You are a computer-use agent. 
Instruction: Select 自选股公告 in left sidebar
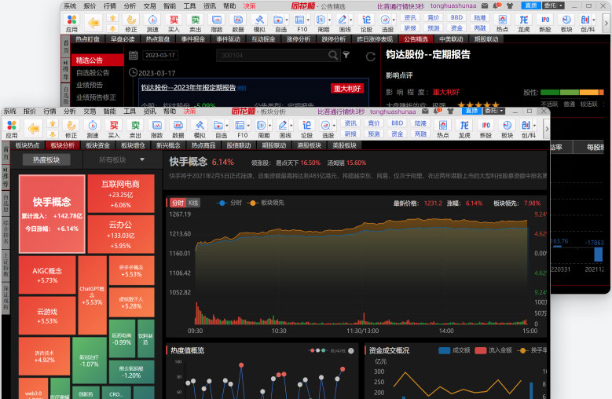pos(93,72)
